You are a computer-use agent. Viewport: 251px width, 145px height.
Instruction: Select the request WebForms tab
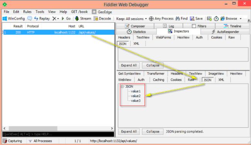coord(163,38)
